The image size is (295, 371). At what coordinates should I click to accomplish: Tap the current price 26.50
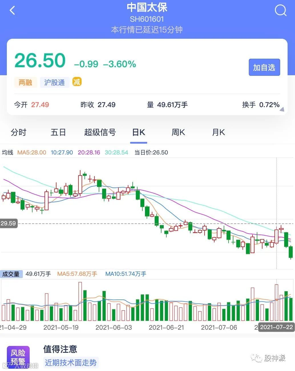tap(40, 60)
